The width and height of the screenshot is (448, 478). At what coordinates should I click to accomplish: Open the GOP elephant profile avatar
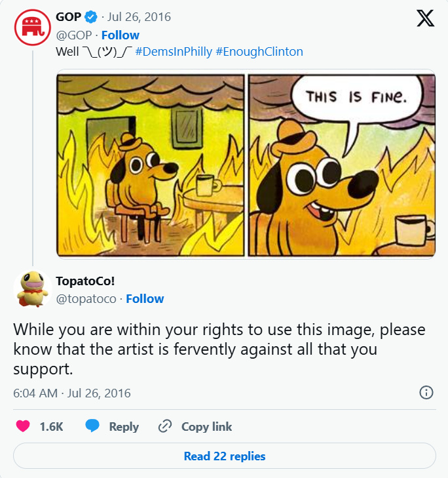coord(33,27)
